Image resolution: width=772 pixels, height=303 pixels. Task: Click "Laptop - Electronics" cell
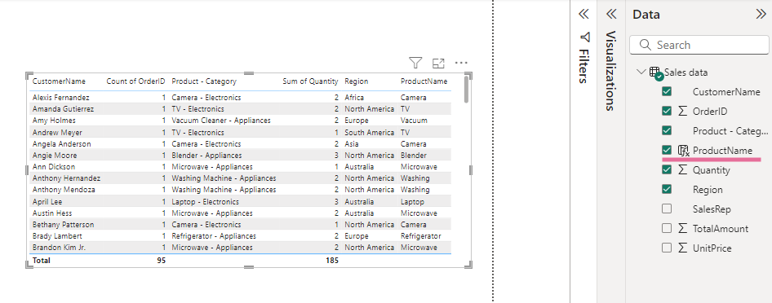(206, 201)
